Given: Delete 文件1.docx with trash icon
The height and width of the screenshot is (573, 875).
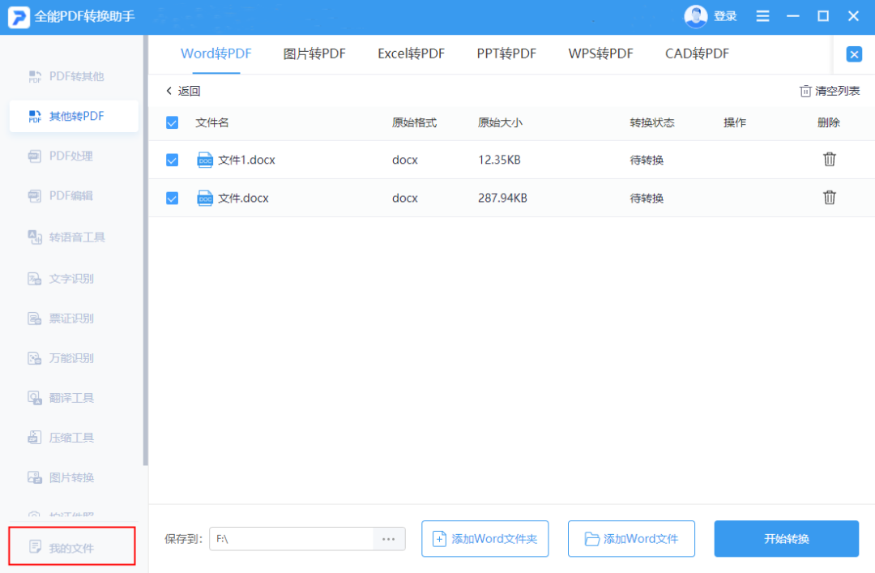Looking at the screenshot, I should point(830,159).
